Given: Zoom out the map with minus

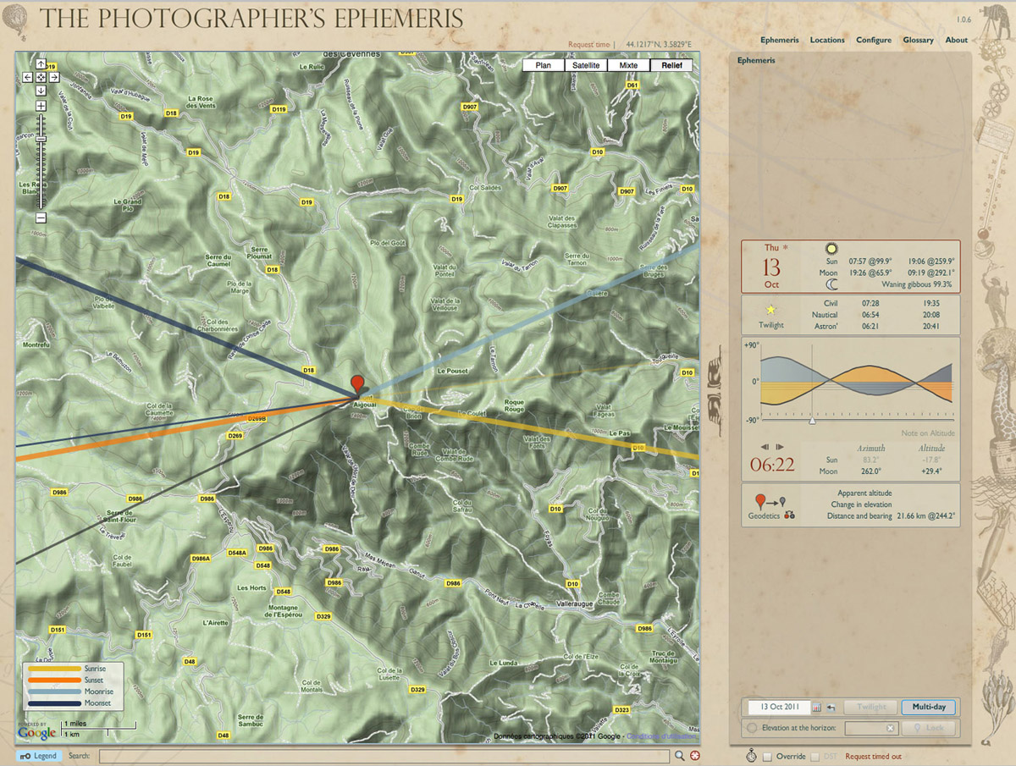Looking at the screenshot, I should pyautogui.click(x=41, y=218).
